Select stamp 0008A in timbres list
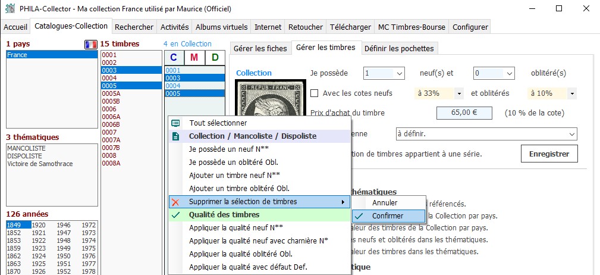 click(x=131, y=164)
